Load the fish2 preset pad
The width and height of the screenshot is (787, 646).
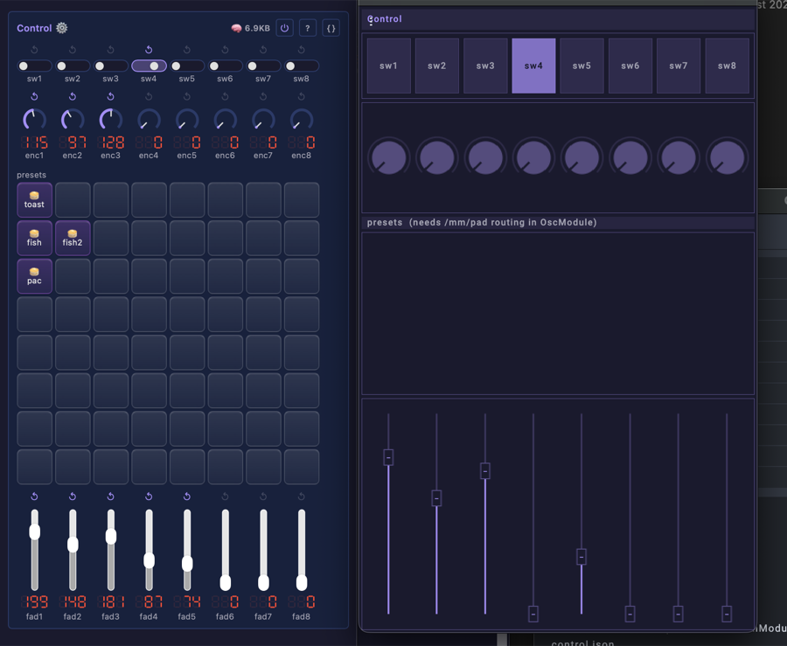73,238
